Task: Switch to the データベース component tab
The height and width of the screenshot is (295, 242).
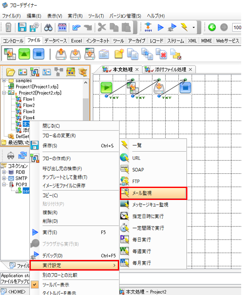Action: coord(56,41)
